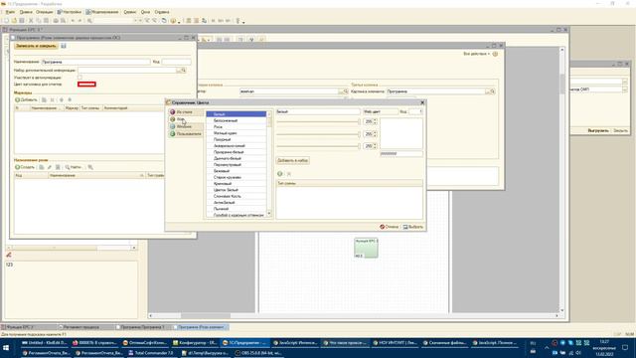Click move-up arrow icon in Маркеры toolbar
Viewport: 636px width, 358px height.
tap(62, 99)
